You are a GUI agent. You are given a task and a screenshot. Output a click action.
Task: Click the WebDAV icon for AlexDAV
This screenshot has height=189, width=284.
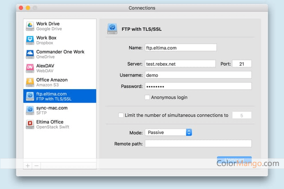pyautogui.click(x=30, y=68)
